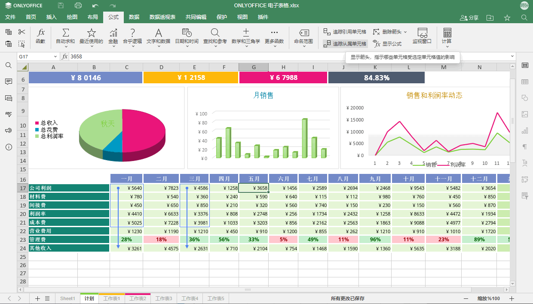Open table settings in right sidebar
533x304 pixels.
coord(525,82)
